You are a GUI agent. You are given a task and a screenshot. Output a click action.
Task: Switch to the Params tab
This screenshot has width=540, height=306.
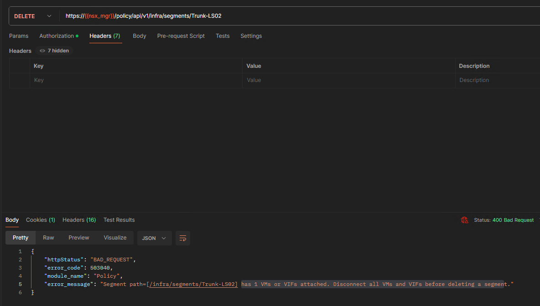click(x=19, y=36)
